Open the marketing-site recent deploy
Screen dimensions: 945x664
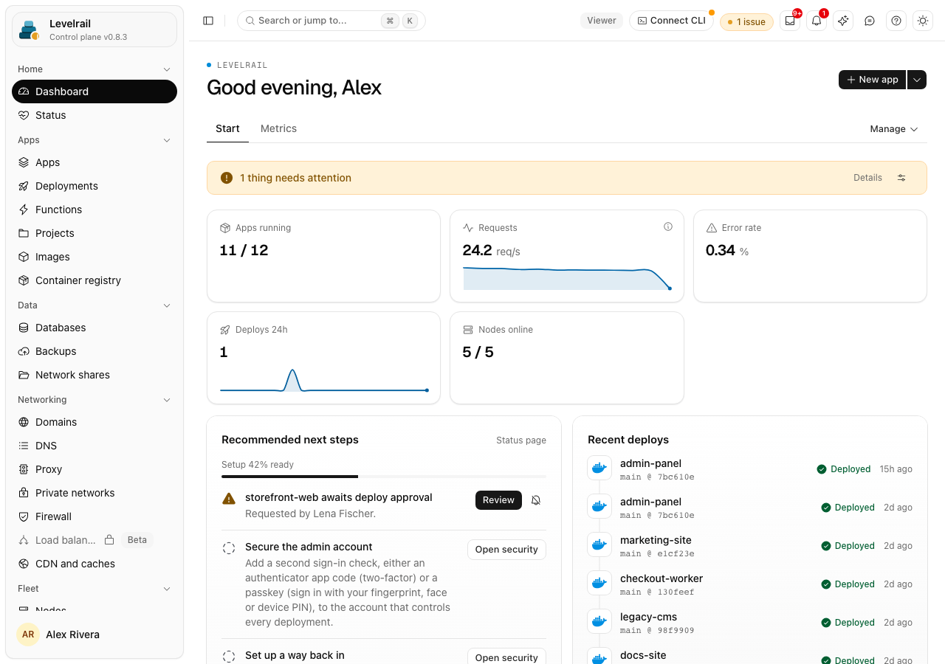point(750,546)
